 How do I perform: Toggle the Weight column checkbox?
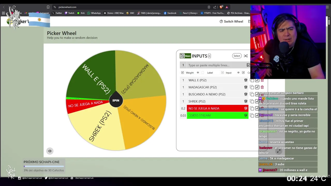pos(183,73)
